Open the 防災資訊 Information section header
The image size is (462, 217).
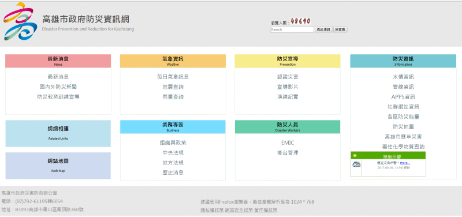tap(403, 61)
